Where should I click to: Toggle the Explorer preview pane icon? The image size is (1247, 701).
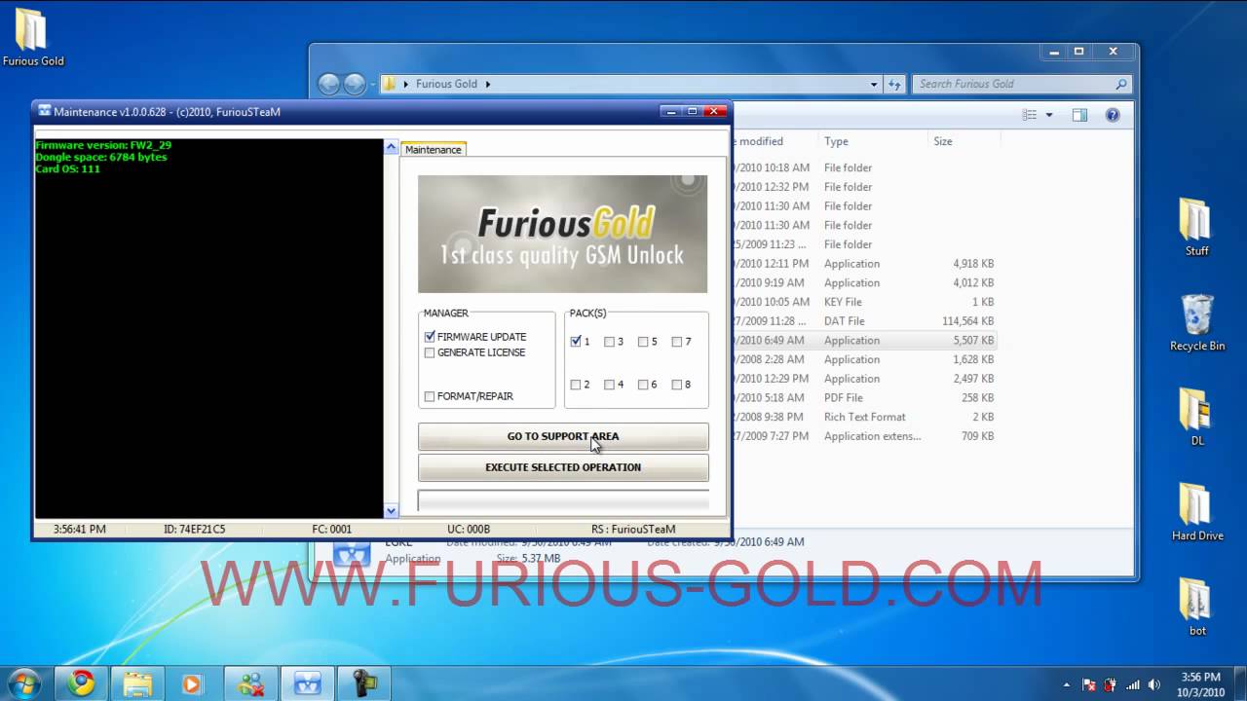pos(1079,115)
